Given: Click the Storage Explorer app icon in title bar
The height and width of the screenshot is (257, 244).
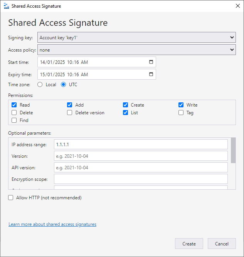Looking at the screenshot, I should [x=6, y=6].
